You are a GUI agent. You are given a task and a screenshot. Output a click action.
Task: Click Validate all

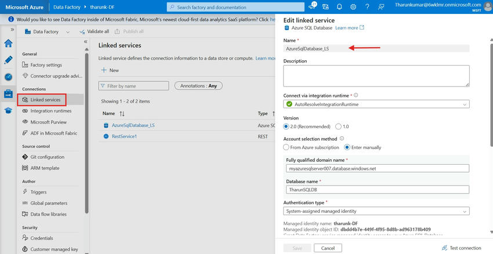[94, 31]
